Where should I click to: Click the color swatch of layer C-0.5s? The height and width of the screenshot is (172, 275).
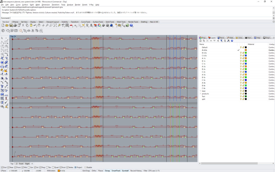(x=246, y=55)
